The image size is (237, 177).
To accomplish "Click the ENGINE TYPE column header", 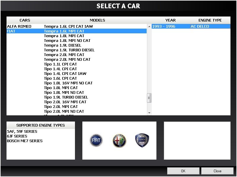I will pos(210,20).
